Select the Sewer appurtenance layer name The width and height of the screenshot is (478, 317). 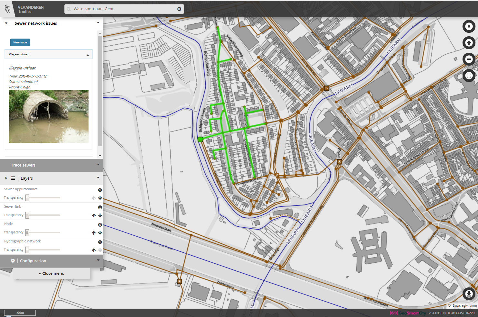21,189
